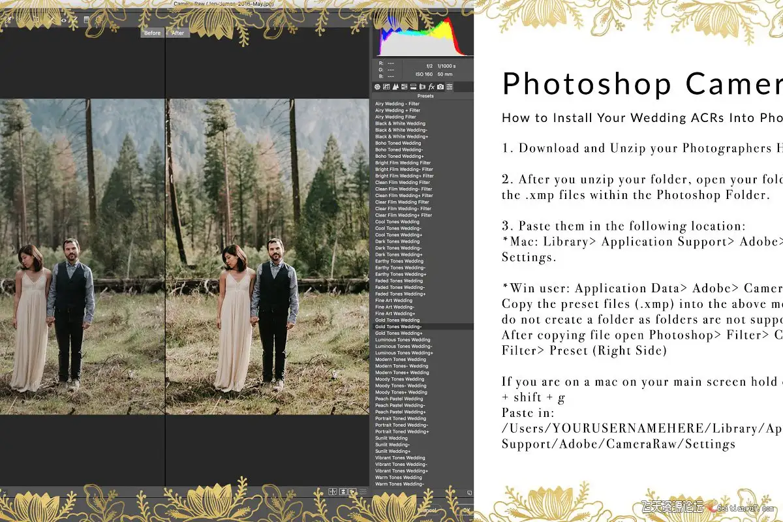Apply the Clean Film Wedding- Filter preset
The width and height of the screenshot is (783, 522).
click(x=404, y=189)
